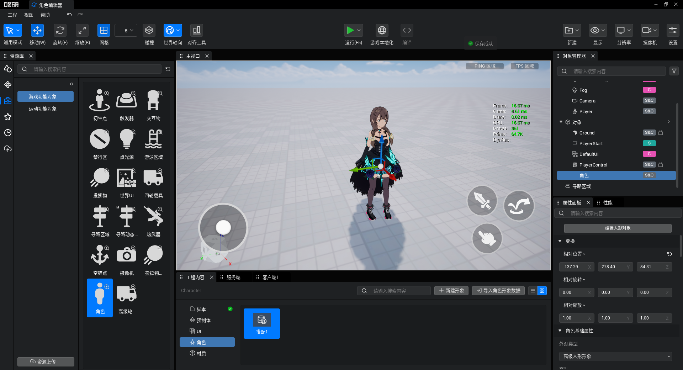Click the 资源上传 button
Image resolution: width=683 pixels, height=370 pixels.
pyautogui.click(x=46, y=362)
